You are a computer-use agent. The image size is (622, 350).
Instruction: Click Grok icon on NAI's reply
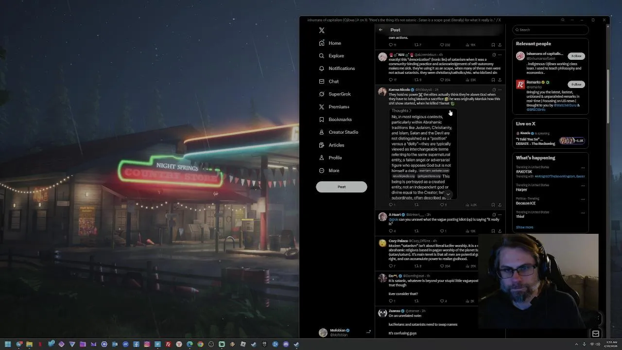[494, 54]
